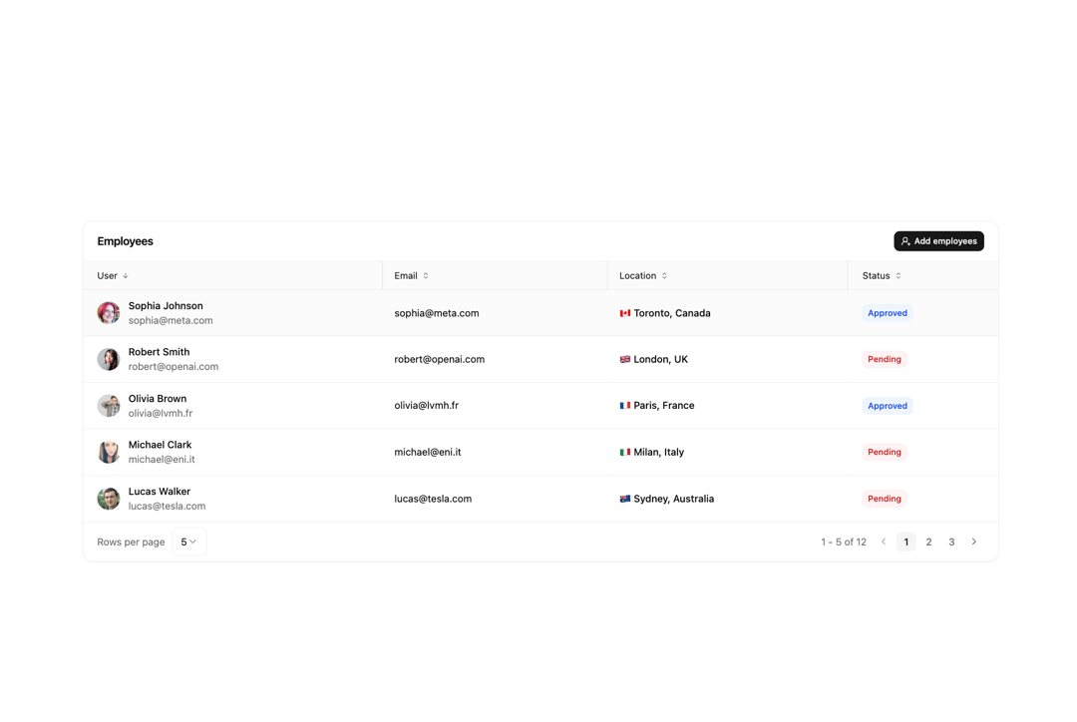
Task: Click Robert Smith's Pending status badge
Action: pos(885,359)
